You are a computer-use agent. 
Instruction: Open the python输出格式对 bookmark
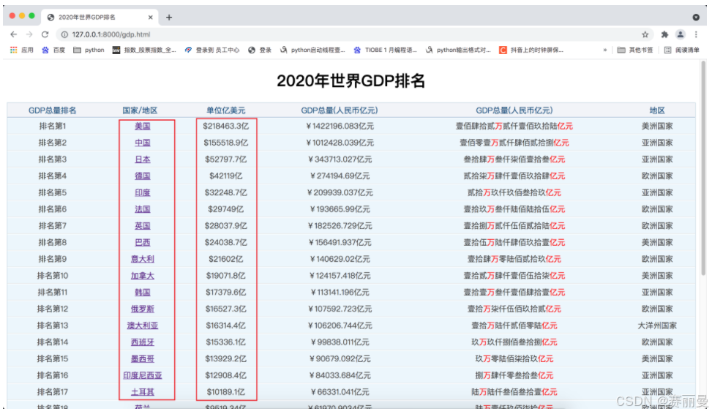(458, 50)
